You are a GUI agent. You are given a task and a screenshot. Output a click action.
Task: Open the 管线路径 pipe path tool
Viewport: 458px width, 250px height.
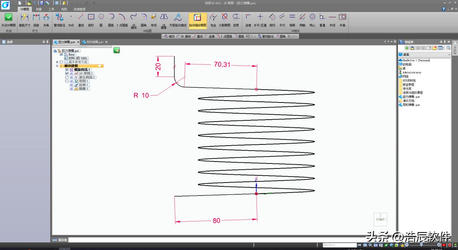pos(60,20)
